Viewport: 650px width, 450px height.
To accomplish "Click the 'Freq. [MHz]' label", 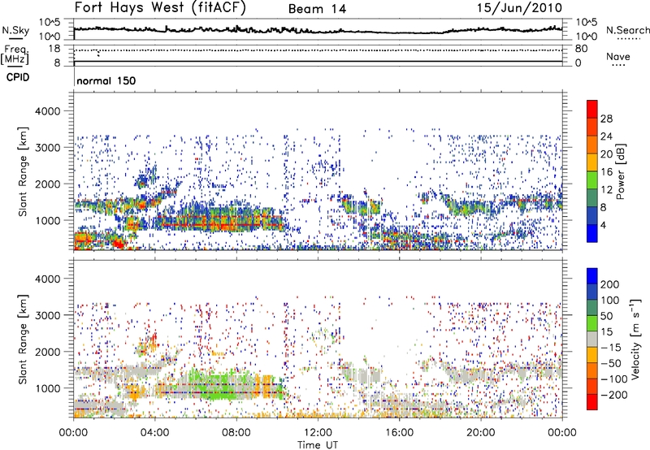I will (15, 54).
